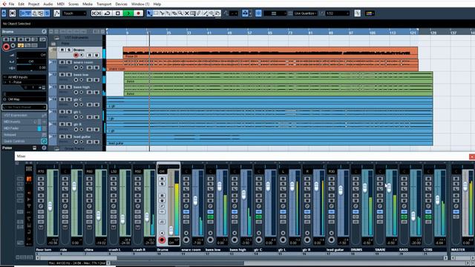The height and width of the screenshot is (267, 475).
Task: Enable monitor on the bass low track
Action: [82, 80]
